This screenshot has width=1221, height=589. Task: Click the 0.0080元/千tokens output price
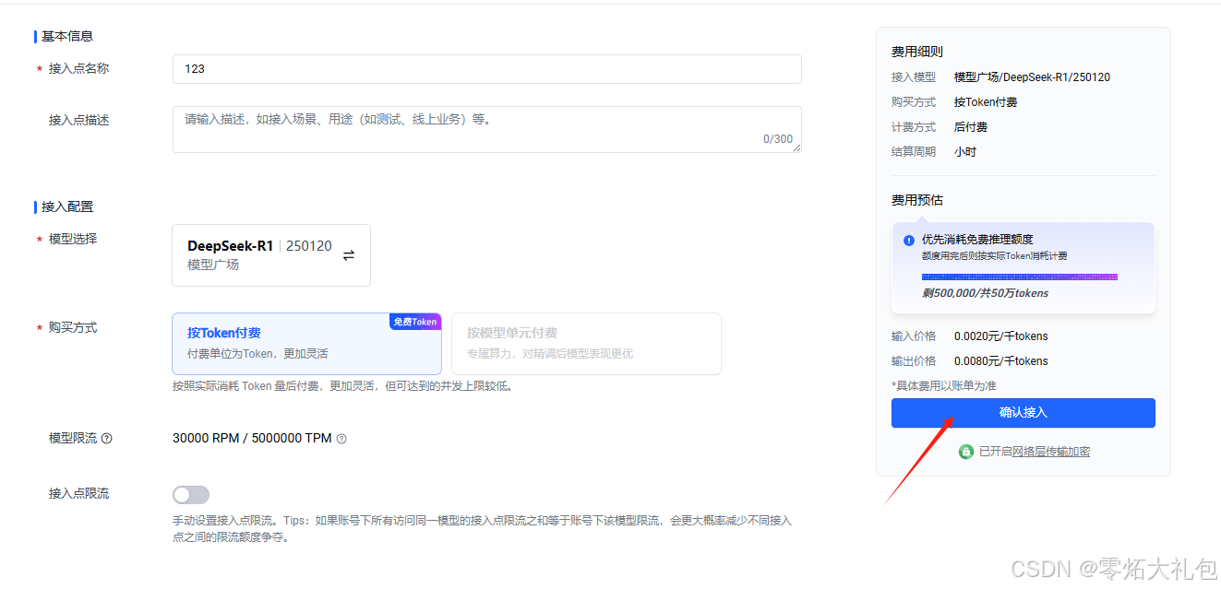point(1000,361)
